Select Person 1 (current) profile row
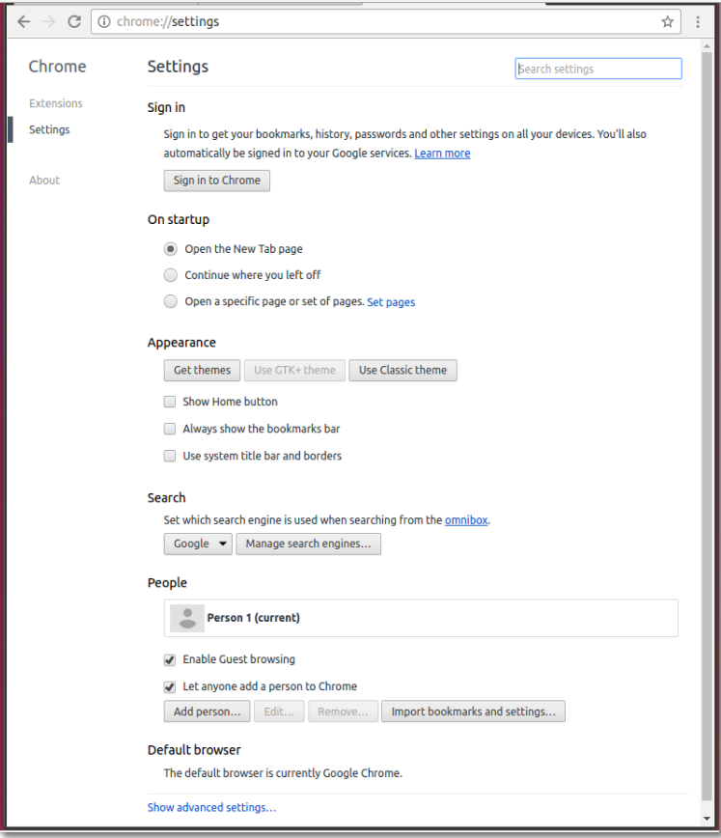The image size is (721, 838). [421, 618]
